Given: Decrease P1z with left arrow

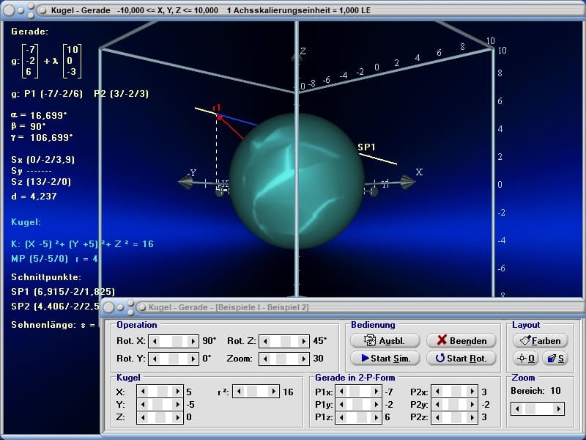Looking at the screenshot, I should pos(341,417).
